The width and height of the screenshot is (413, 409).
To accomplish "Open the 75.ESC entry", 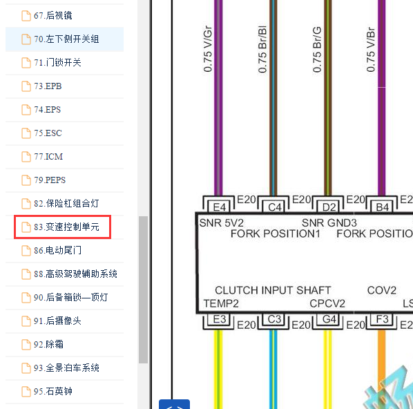I will (64, 133).
